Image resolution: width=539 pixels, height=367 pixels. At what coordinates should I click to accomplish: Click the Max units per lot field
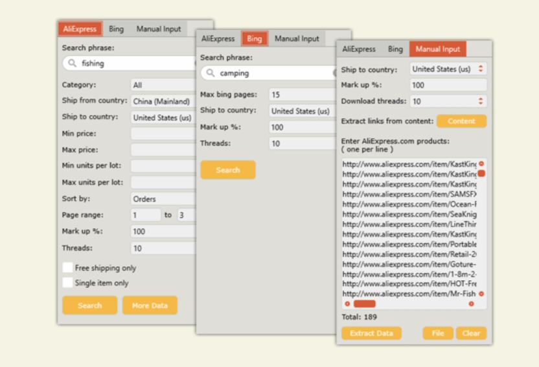[x=163, y=182]
